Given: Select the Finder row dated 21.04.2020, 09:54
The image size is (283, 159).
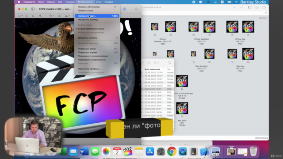Looking at the screenshot, I should coord(157,112).
